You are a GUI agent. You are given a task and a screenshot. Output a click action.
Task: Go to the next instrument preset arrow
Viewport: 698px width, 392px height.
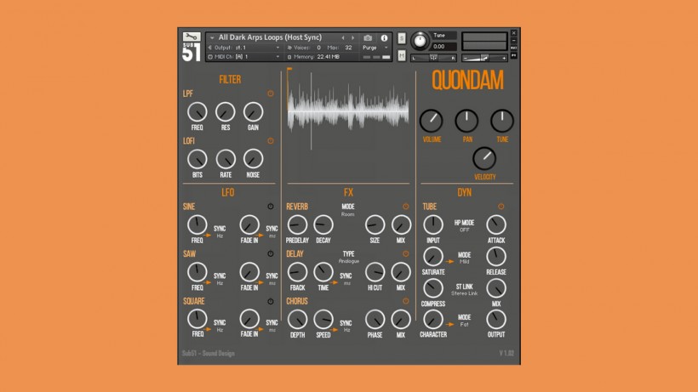click(354, 38)
